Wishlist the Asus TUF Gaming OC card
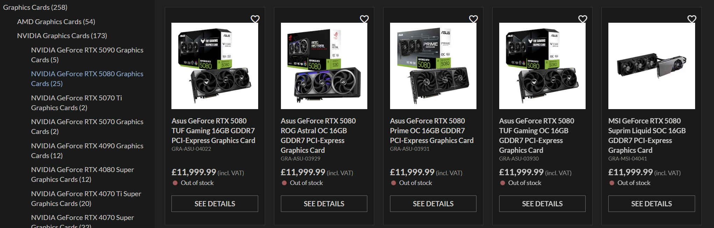The image size is (714, 228). pos(582,19)
